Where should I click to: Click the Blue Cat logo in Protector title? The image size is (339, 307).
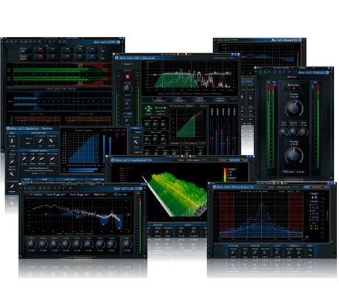tap(327, 72)
